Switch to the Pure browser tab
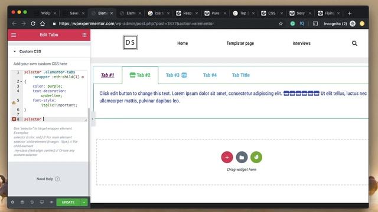 click(215, 13)
